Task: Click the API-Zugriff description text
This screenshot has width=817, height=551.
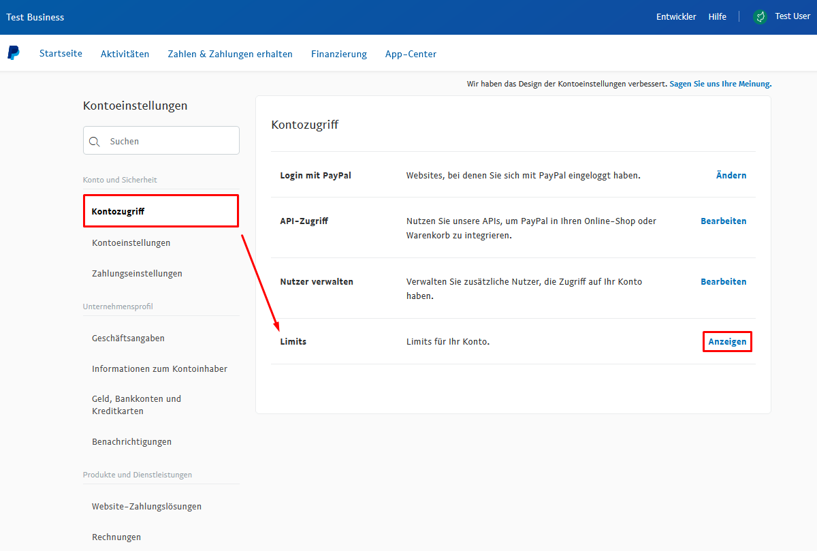Action: (x=532, y=228)
